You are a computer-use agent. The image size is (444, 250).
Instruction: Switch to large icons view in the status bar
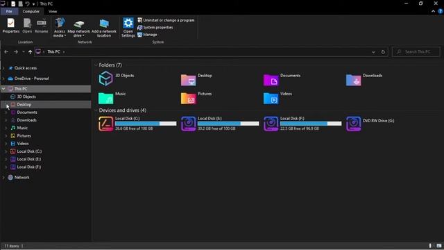(438, 246)
